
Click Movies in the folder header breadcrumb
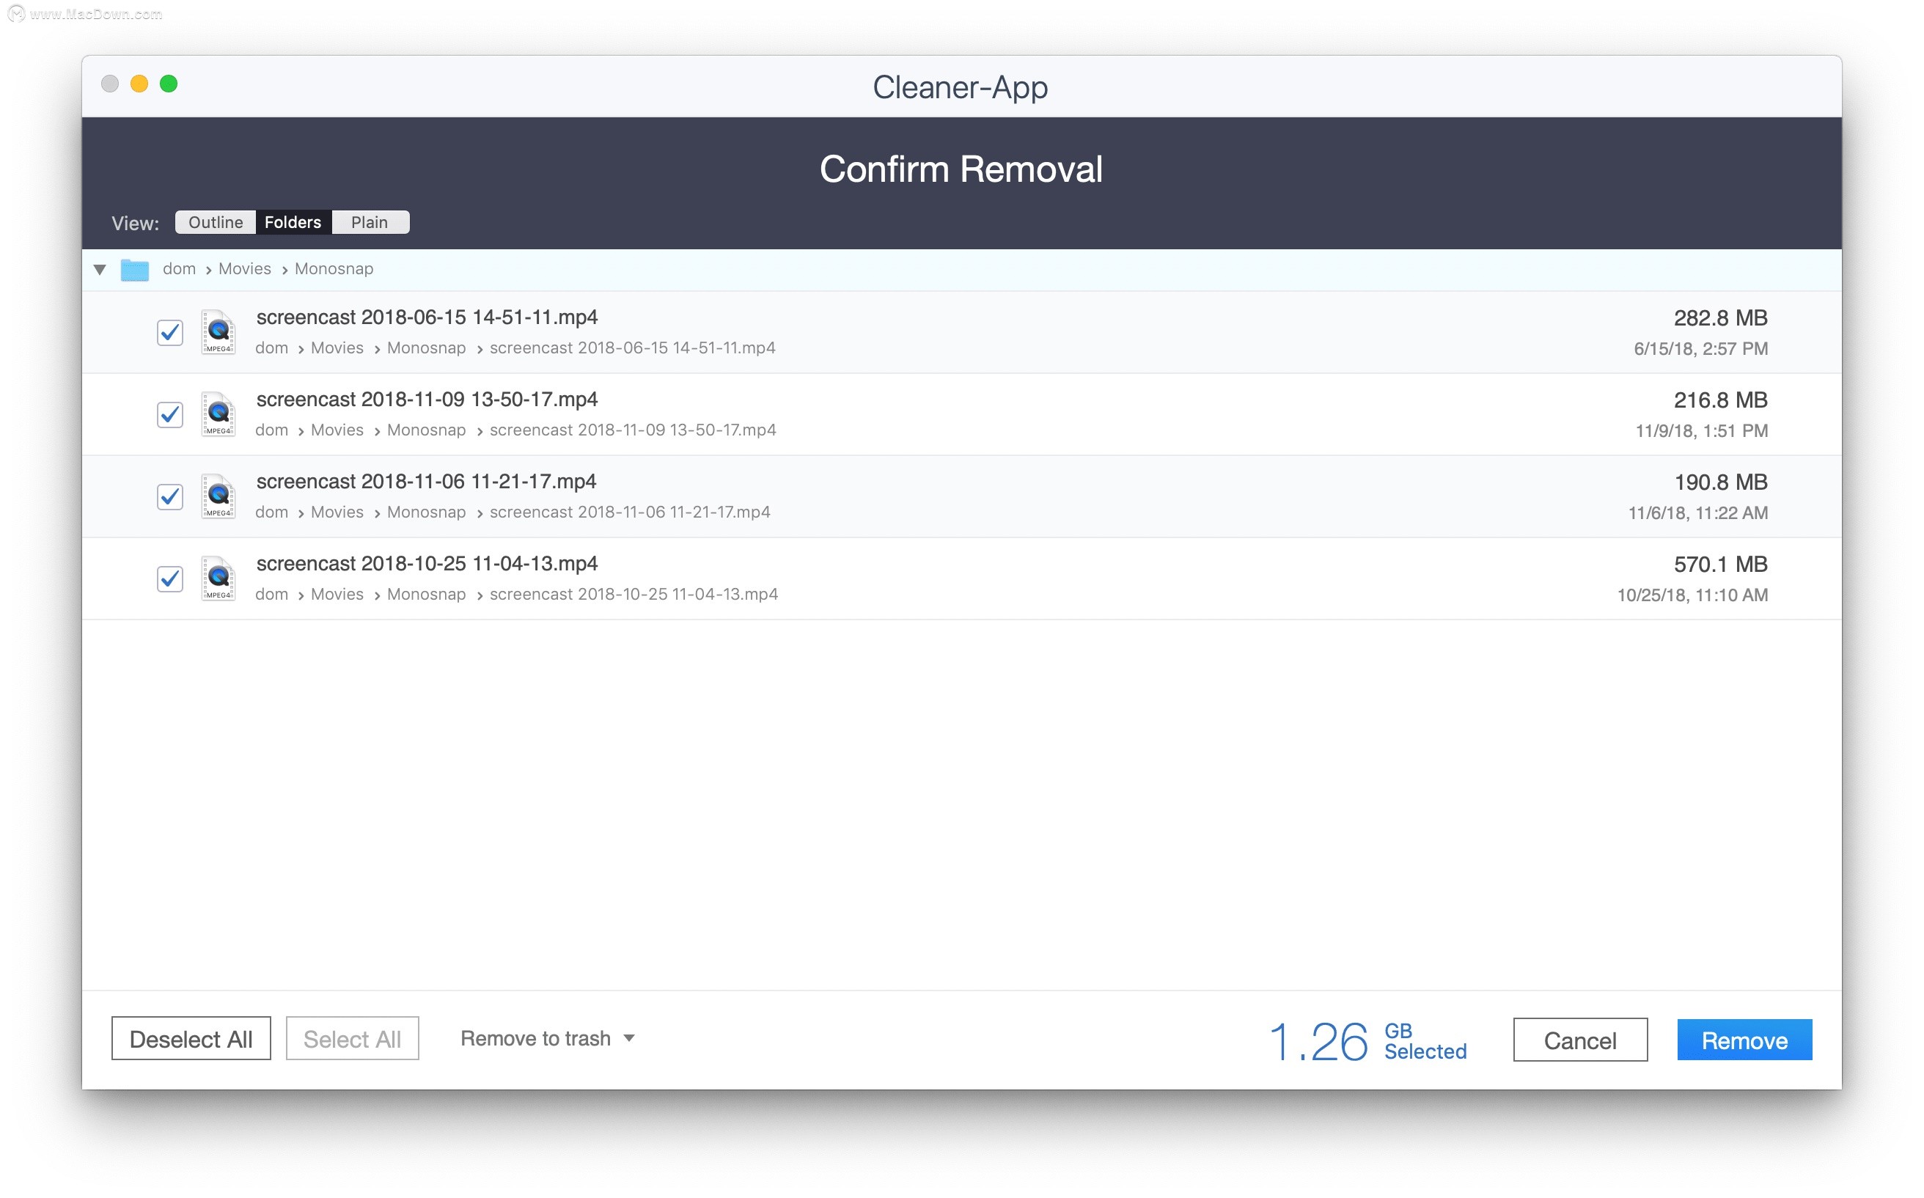[245, 269]
